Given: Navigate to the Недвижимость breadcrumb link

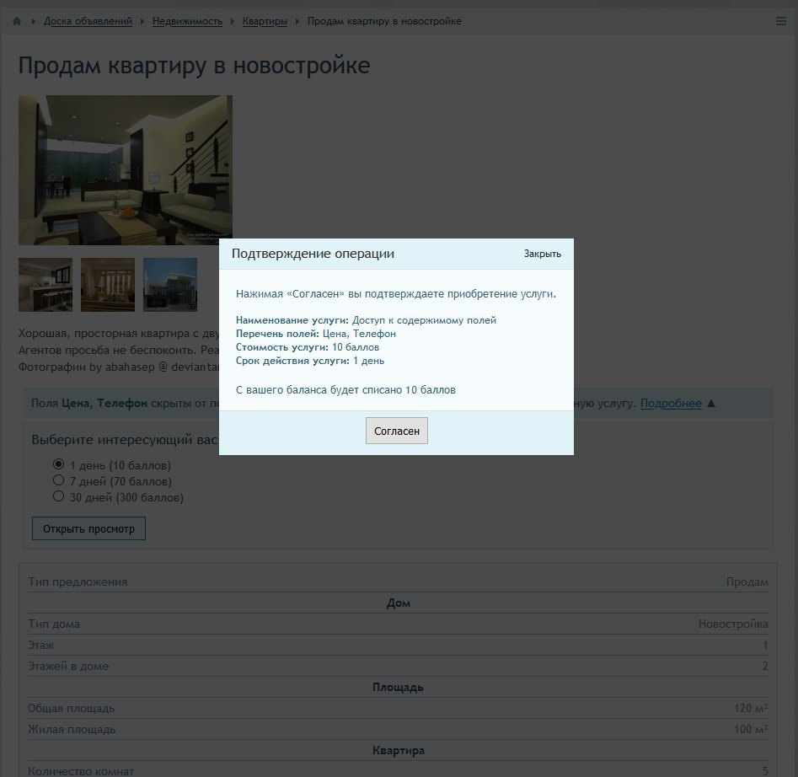Looking at the screenshot, I should click(x=187, y=21).
